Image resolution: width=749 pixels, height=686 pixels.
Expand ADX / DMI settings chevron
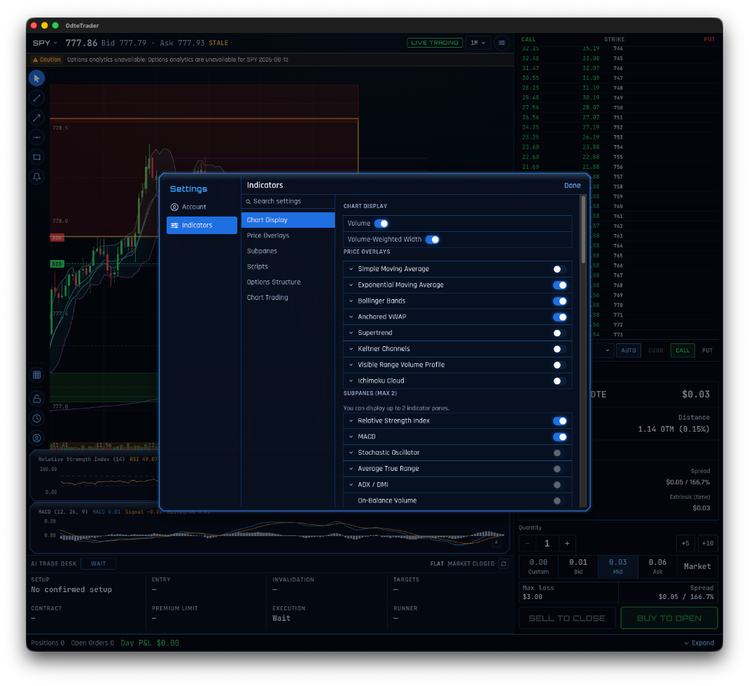[351, 485]
